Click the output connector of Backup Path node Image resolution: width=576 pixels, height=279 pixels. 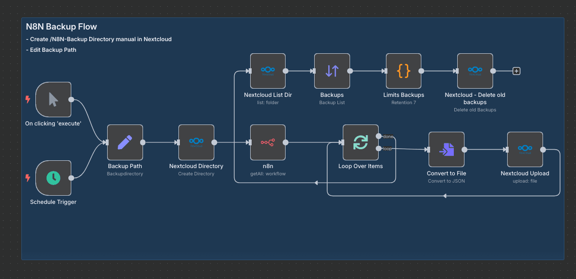[x=143, y=142]
